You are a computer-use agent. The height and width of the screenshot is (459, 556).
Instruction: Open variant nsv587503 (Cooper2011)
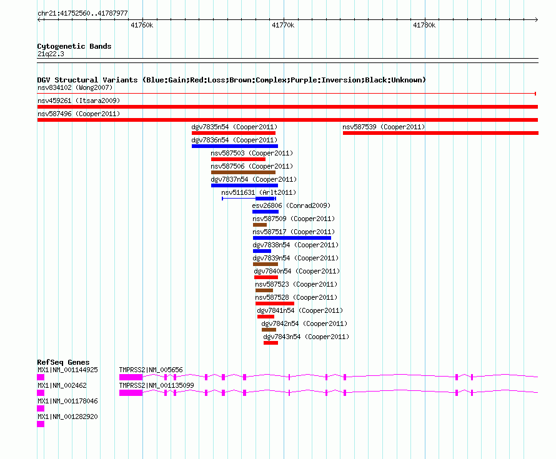[252, 153]
